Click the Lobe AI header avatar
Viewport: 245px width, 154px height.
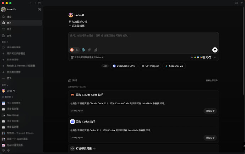pos(71,15)
